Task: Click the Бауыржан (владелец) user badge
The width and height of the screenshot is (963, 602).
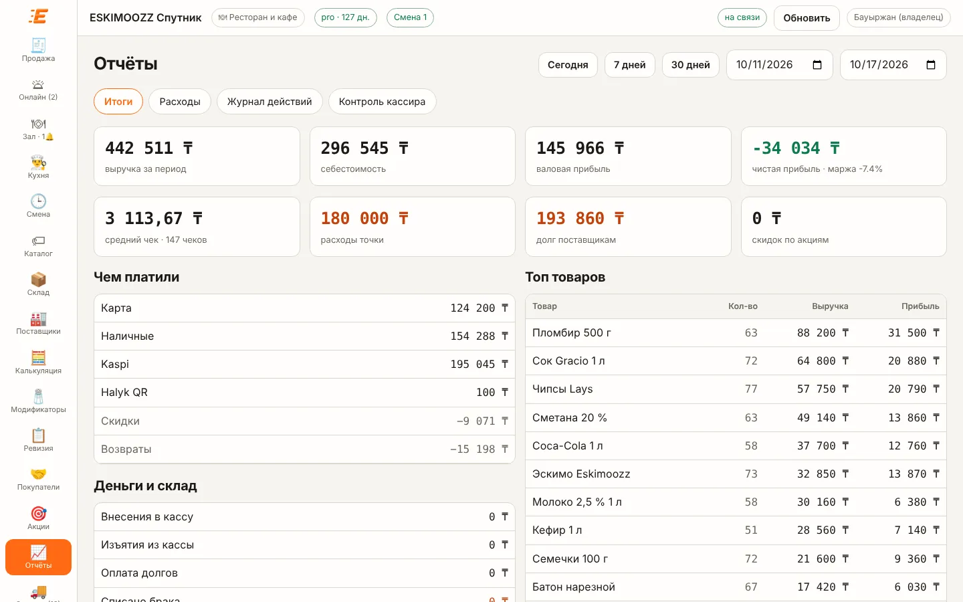Action: (898, 17)
